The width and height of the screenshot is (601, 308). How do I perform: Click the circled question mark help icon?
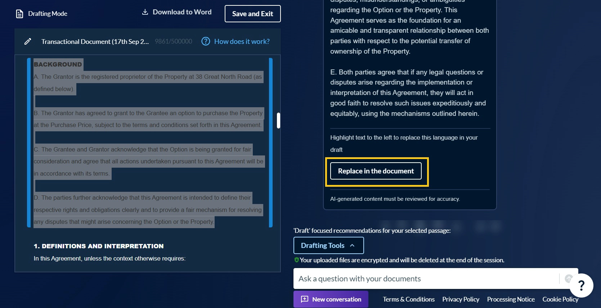pos(206,41)
